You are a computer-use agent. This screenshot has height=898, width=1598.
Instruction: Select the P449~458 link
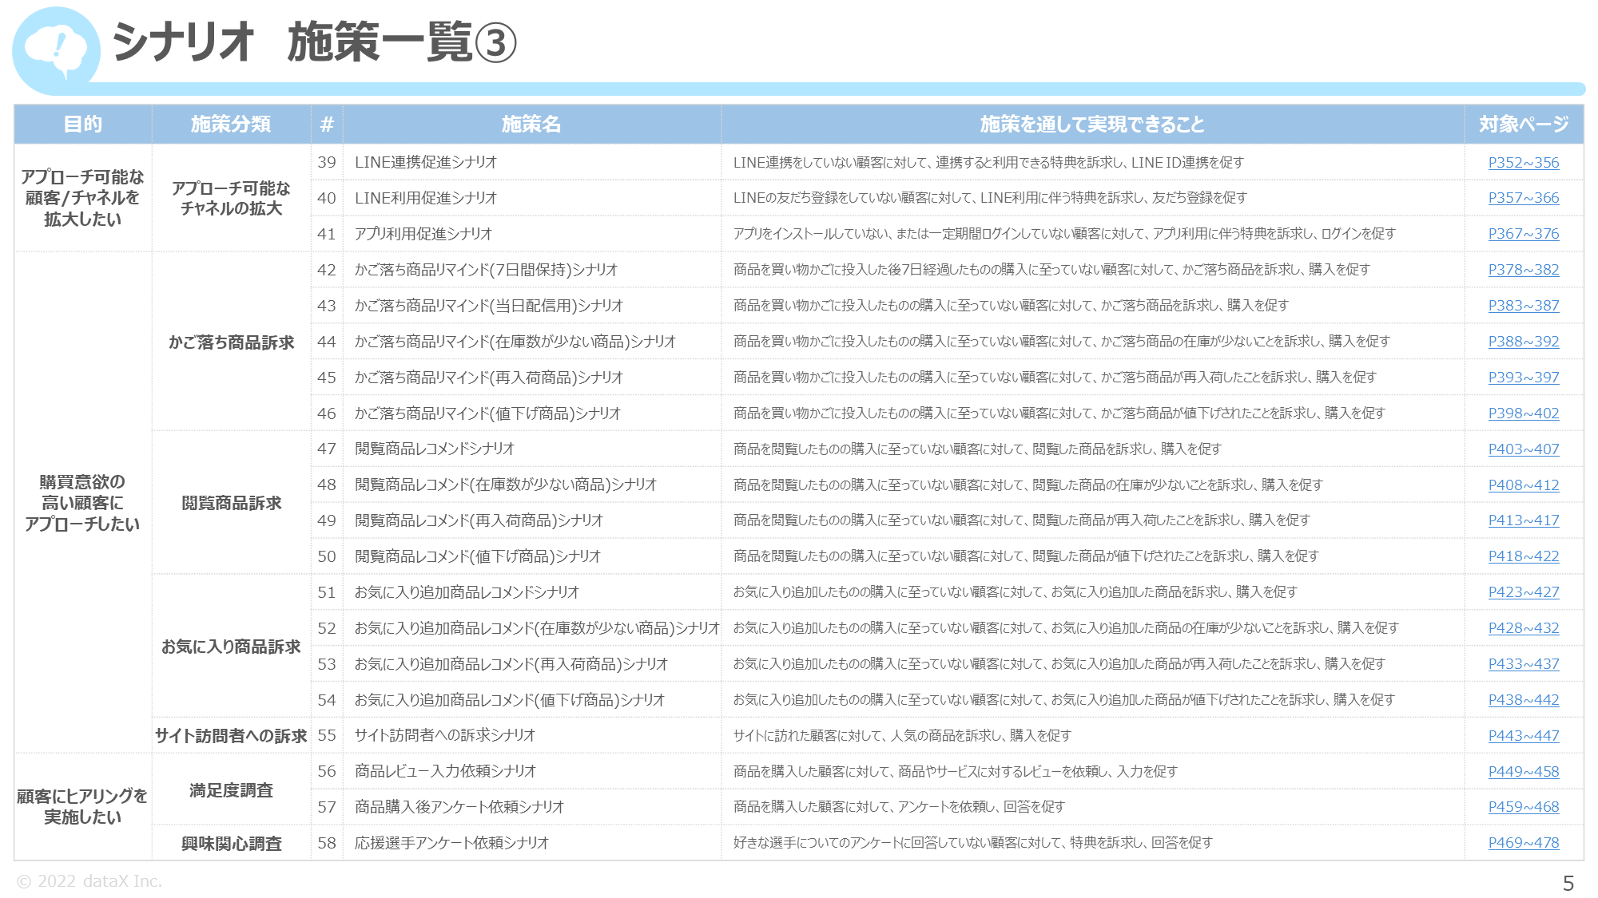(1523, 772)
